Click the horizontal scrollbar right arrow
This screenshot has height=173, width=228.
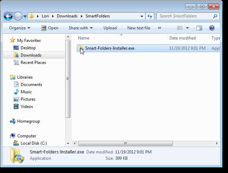point(217,143)
